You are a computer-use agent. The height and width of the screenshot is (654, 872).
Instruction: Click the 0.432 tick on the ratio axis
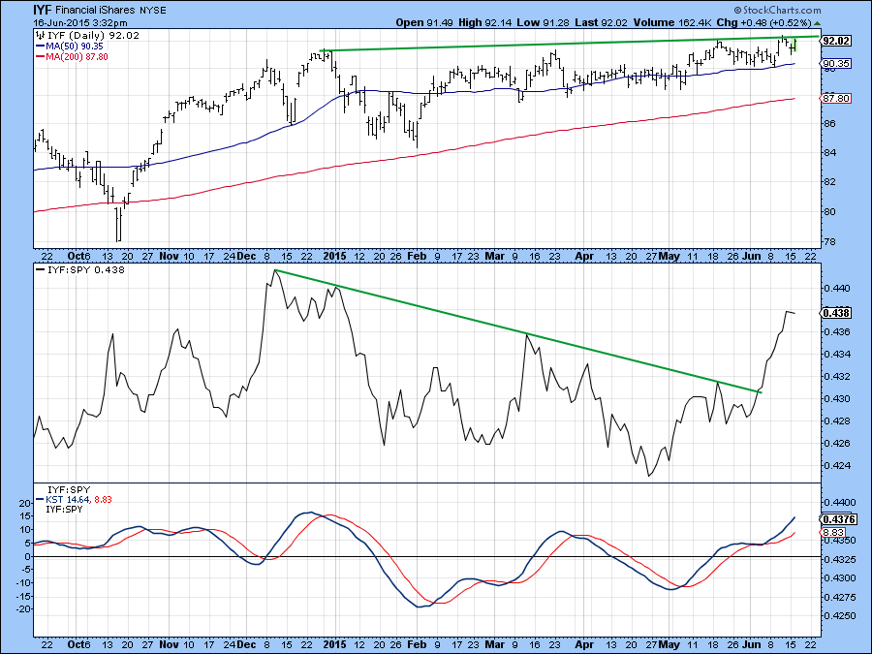[x=836, y=377]
